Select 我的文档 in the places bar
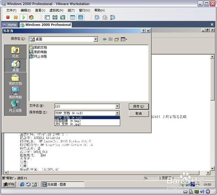Viewport: 217px width, 195px height. click(15, 79)
